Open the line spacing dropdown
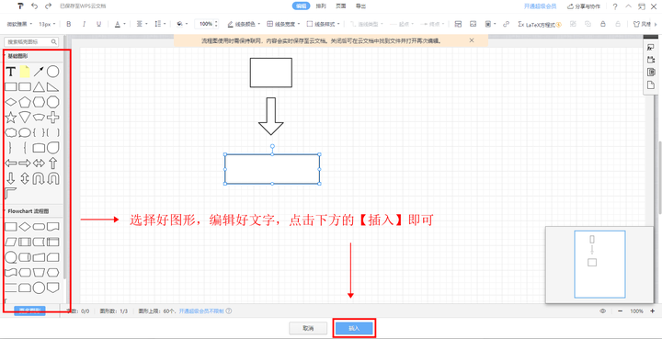Screen dimensions: 662x339 pos(160,24)
